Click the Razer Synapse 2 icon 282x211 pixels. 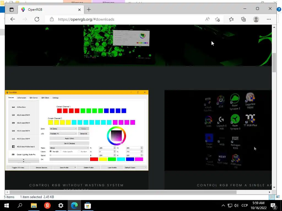235,102
